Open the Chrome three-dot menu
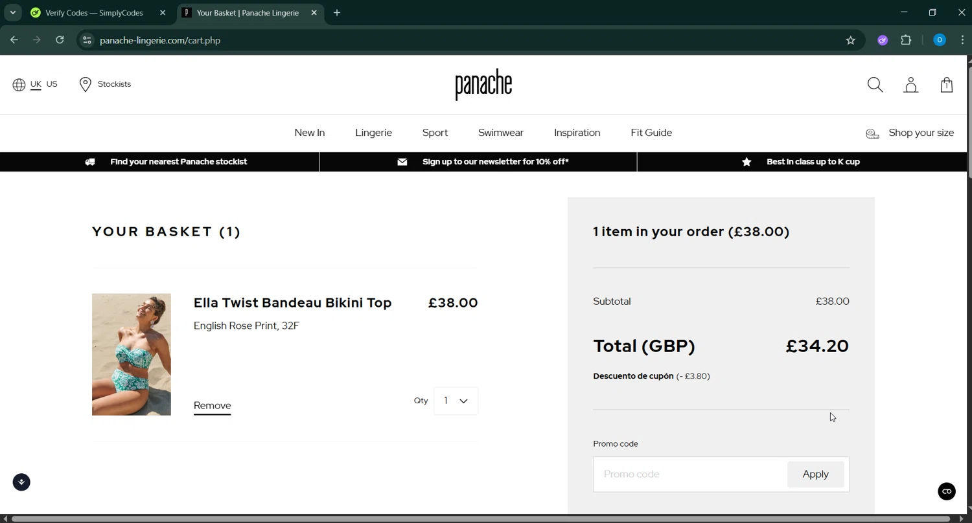The height and width of the screenshot is (523, 972). coord(962,40)
